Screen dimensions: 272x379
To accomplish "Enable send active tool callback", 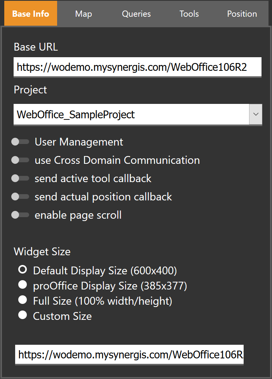I will [x=20, y=178].
